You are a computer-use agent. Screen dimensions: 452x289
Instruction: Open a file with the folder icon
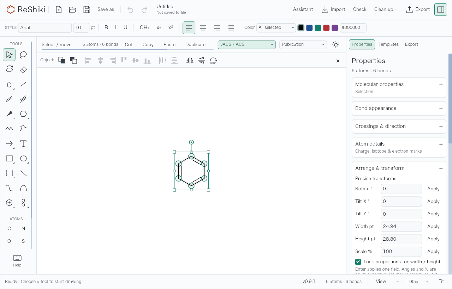[73, 10]
